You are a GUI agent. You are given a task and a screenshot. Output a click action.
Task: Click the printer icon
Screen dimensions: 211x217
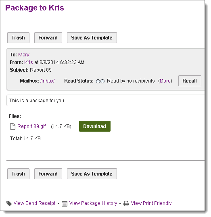coord(126,204)
